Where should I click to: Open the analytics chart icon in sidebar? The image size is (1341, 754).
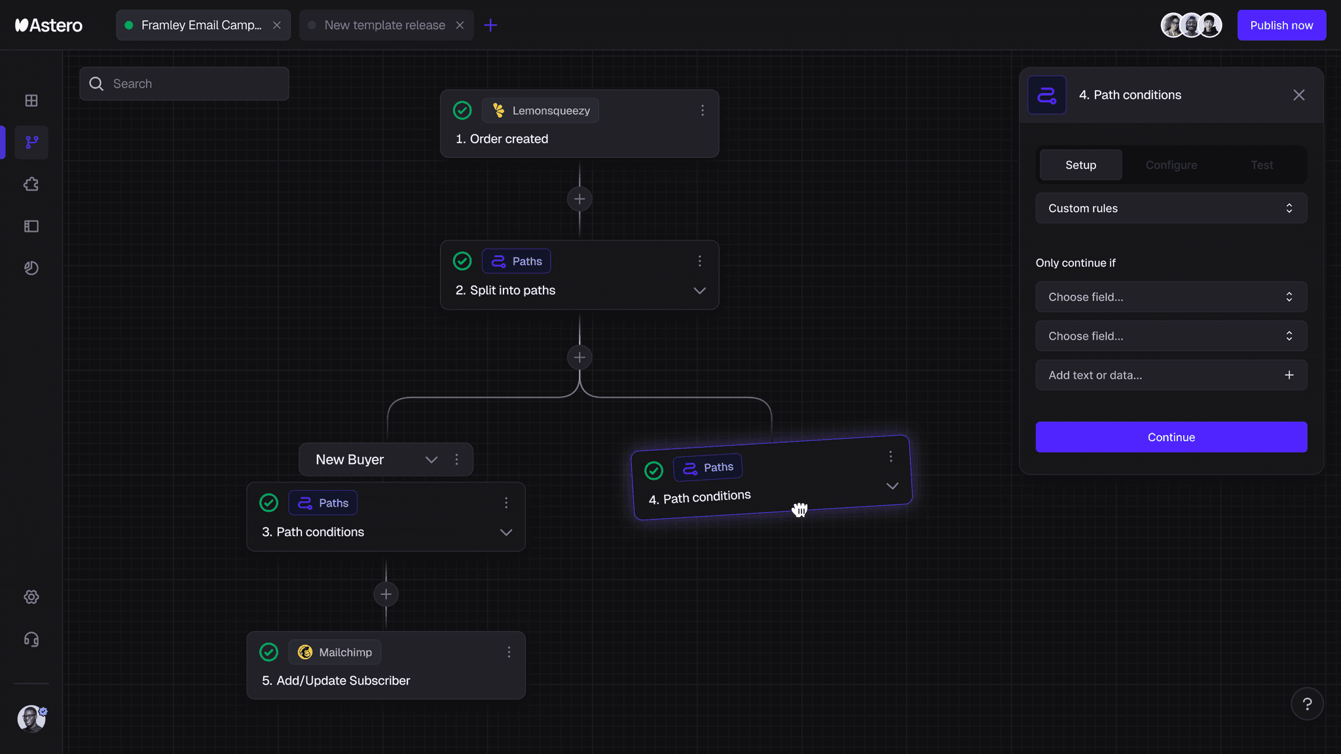31,268
